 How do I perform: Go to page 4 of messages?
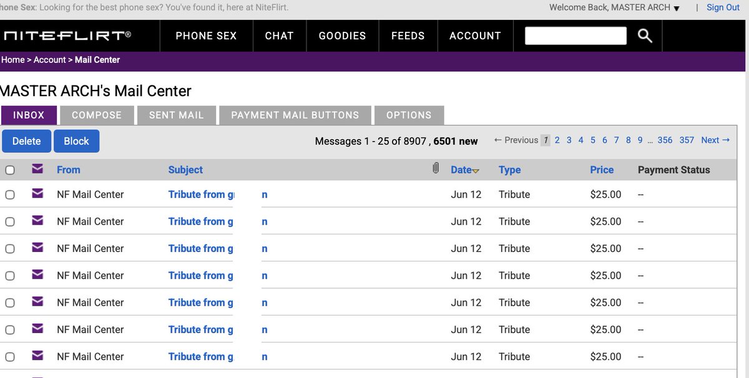click(x=581, y=140)
